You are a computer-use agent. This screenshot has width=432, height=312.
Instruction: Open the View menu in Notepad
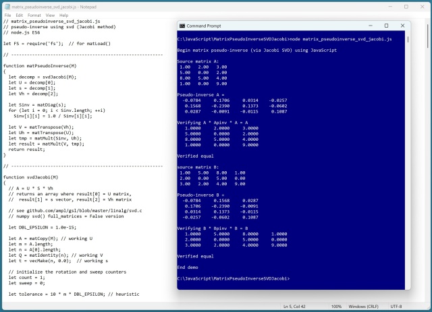click(50, 15)
